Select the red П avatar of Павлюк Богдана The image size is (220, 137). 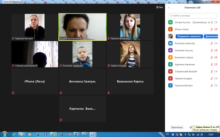pos(170,78)
